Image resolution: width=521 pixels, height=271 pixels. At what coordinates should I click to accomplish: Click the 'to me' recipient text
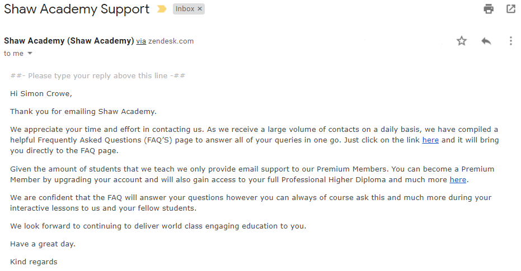13,54
